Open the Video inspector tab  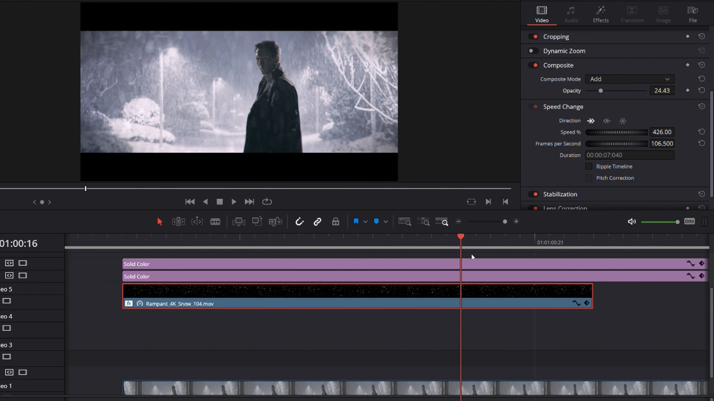tap(542, 14)
